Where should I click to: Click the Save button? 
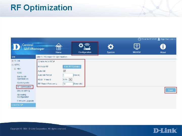point(171,90)
